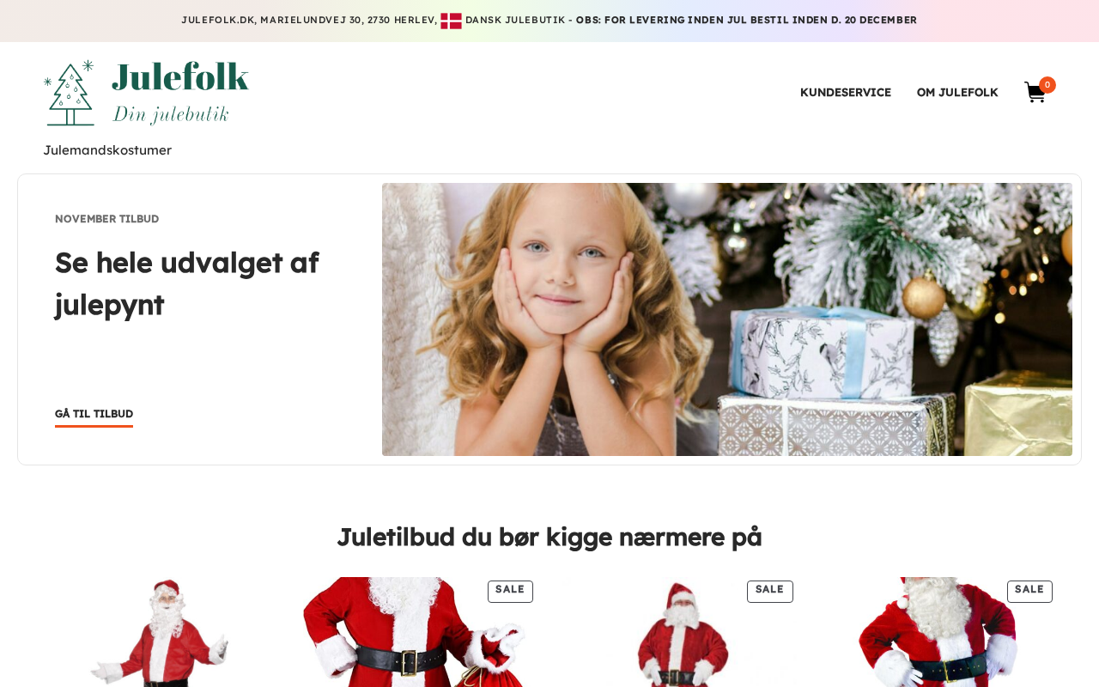Click the Danish flag icon in top banner
The width and height of the screenshot is (1099, 687).
[451, 21]
